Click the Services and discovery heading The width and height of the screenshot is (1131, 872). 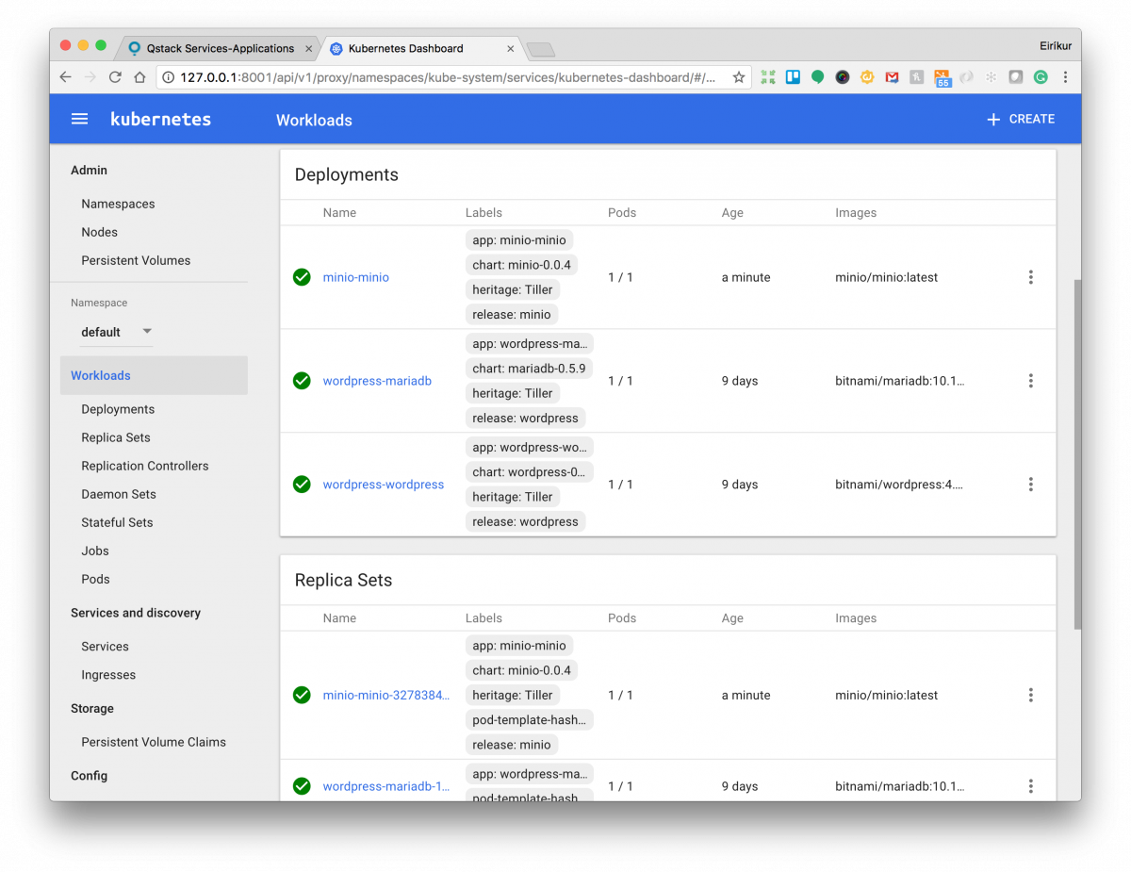(136, 613)
